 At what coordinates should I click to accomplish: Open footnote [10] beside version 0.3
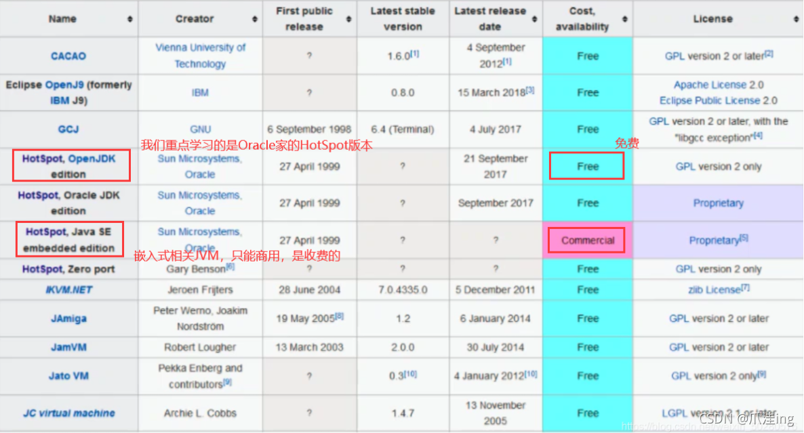pos(410,373)
